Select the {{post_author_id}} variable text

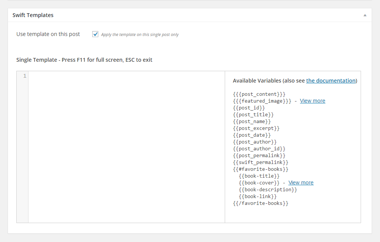point(259,148)
